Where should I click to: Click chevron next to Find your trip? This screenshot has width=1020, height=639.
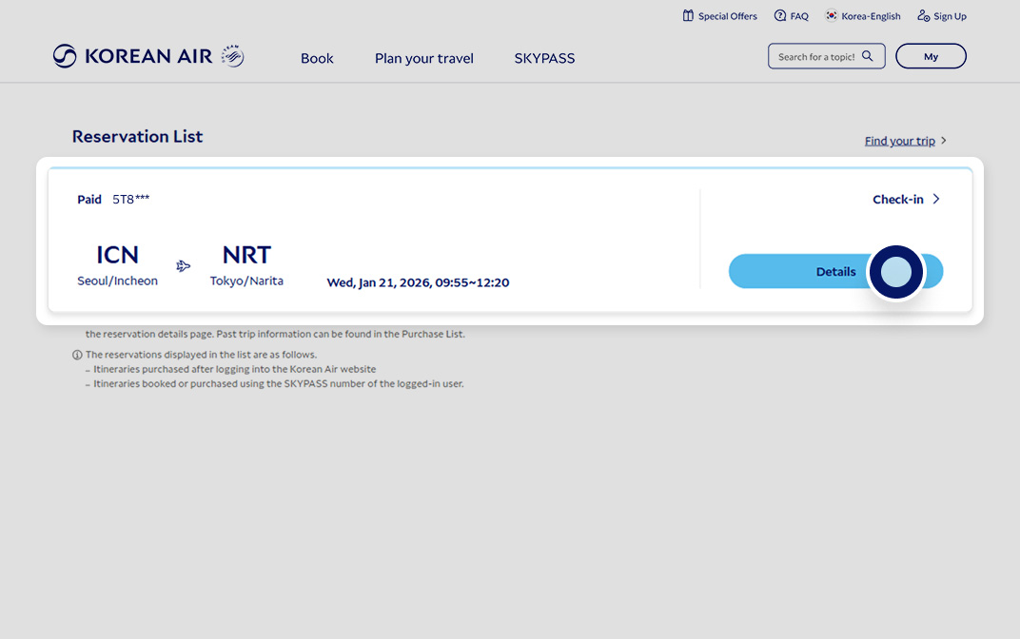[943, 141]
